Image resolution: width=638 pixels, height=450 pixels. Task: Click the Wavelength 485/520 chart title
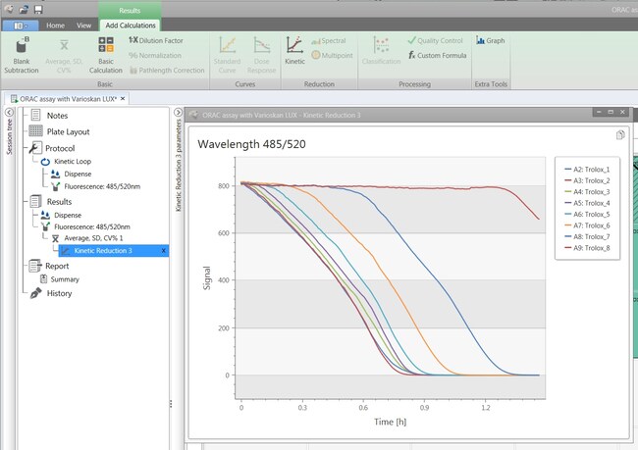point(251,144)
